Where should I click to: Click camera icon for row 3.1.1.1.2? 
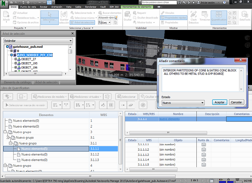tap(204, 149)
